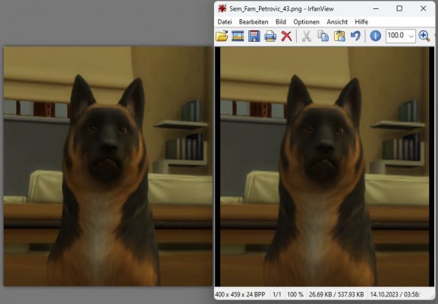Print the image with printer icon
Screen dimensions: 438x304
270,36
